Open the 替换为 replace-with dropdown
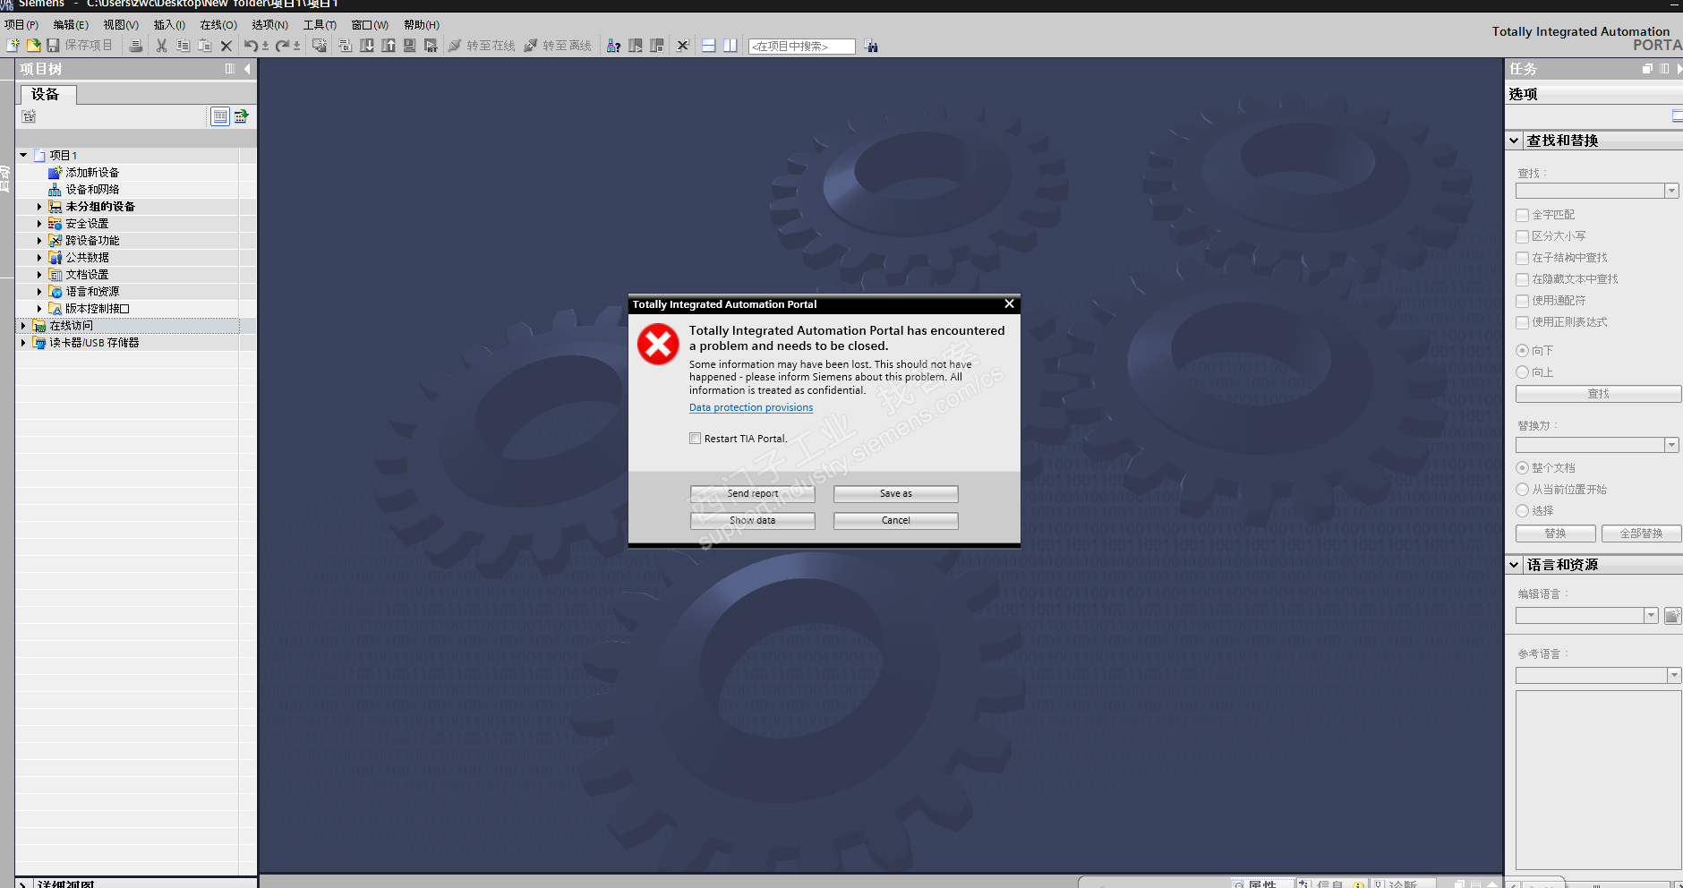The height and width of the screenshot is (888, 1683). click(1671, 445)
